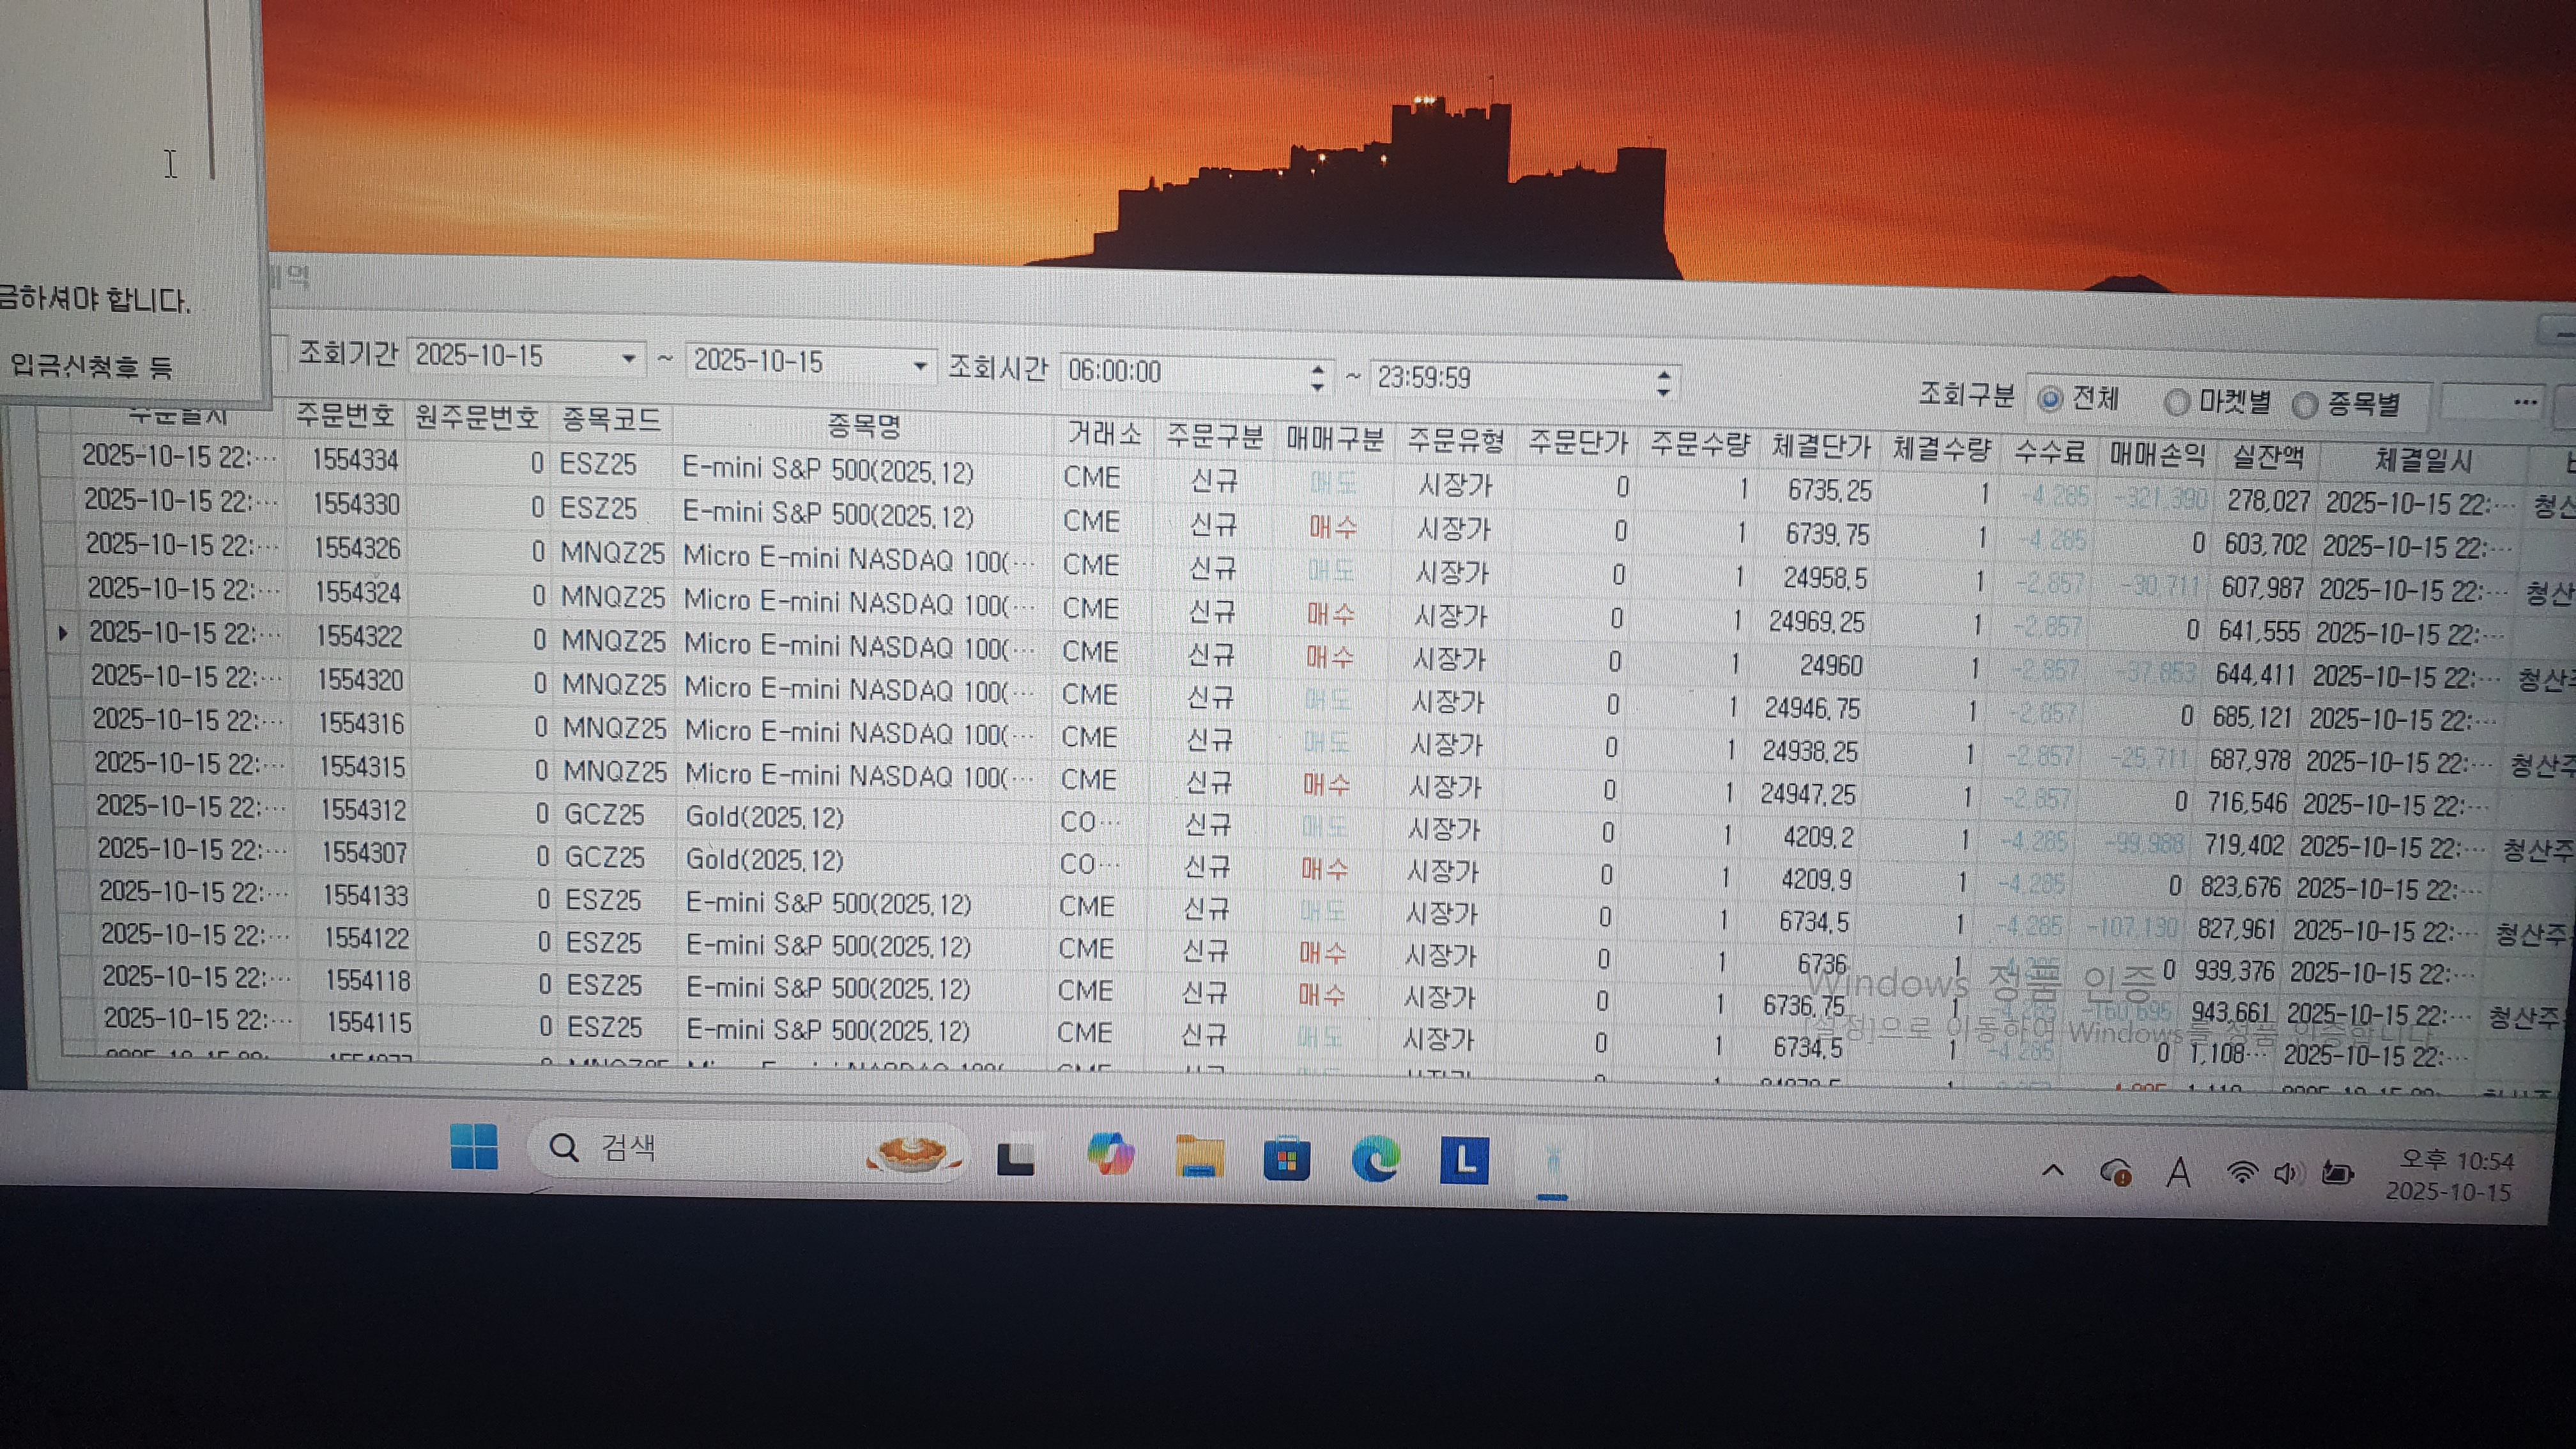Click the 실잔액 column header
This screenshot has height=1449, width=2576.
2268,458
